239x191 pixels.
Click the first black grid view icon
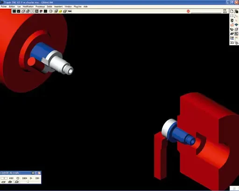[14, 11]
